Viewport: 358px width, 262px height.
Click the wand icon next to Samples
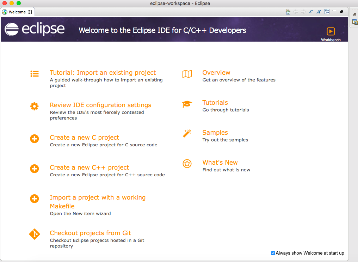click(x=187, y=134)
